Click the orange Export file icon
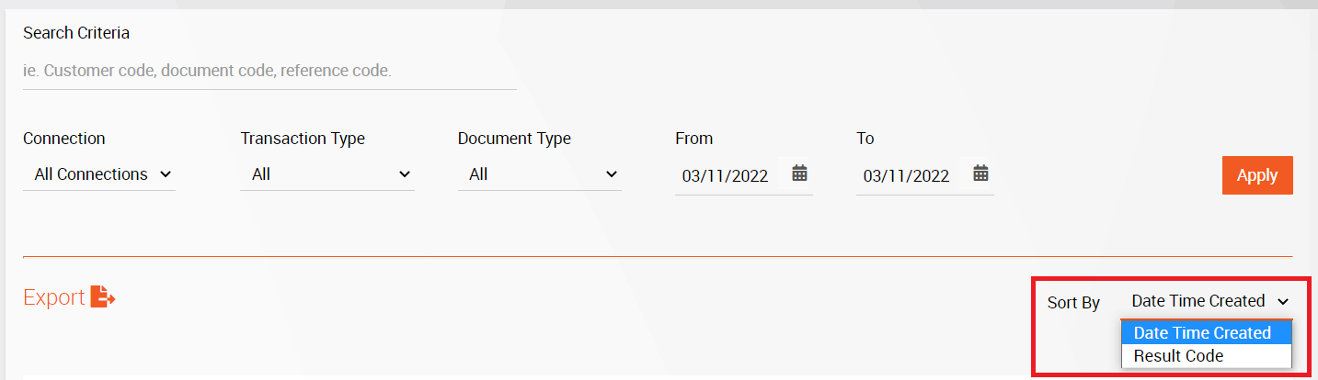The image size is (1318, 380). 103,296
